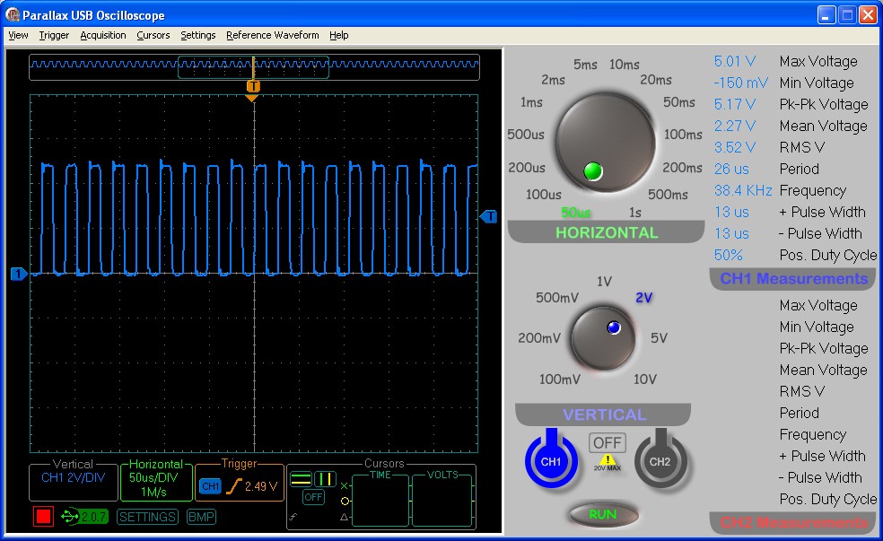Set vertical scale to 5V

[x=659, y=338]
